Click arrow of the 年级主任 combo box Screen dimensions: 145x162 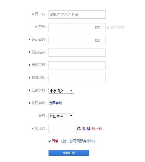coord(71,116)
